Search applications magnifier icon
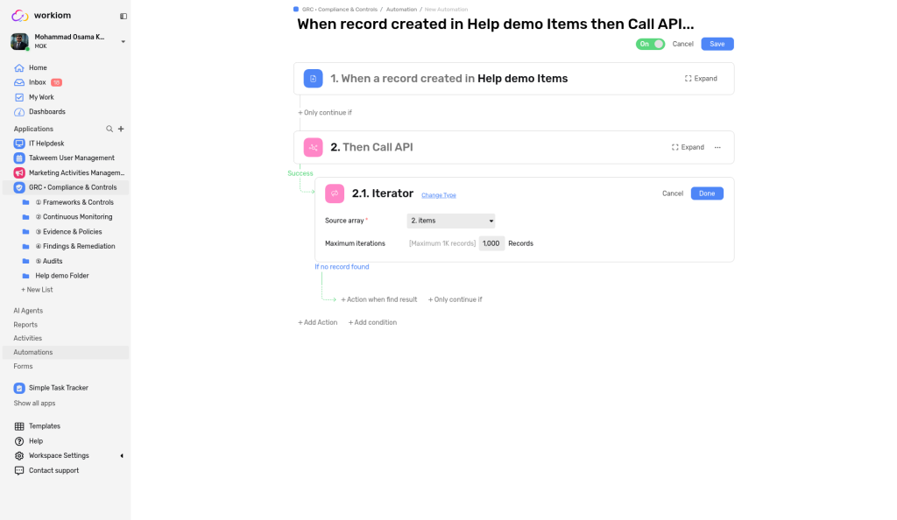The image size is (897, 520). pos(109,130)
